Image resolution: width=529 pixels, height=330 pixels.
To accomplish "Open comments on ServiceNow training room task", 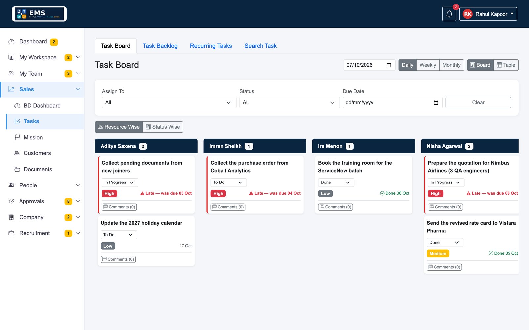I will pos(336,207).
